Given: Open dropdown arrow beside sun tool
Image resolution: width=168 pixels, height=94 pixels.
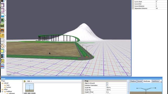Looking at the screenshot, I should coord(6,51).
